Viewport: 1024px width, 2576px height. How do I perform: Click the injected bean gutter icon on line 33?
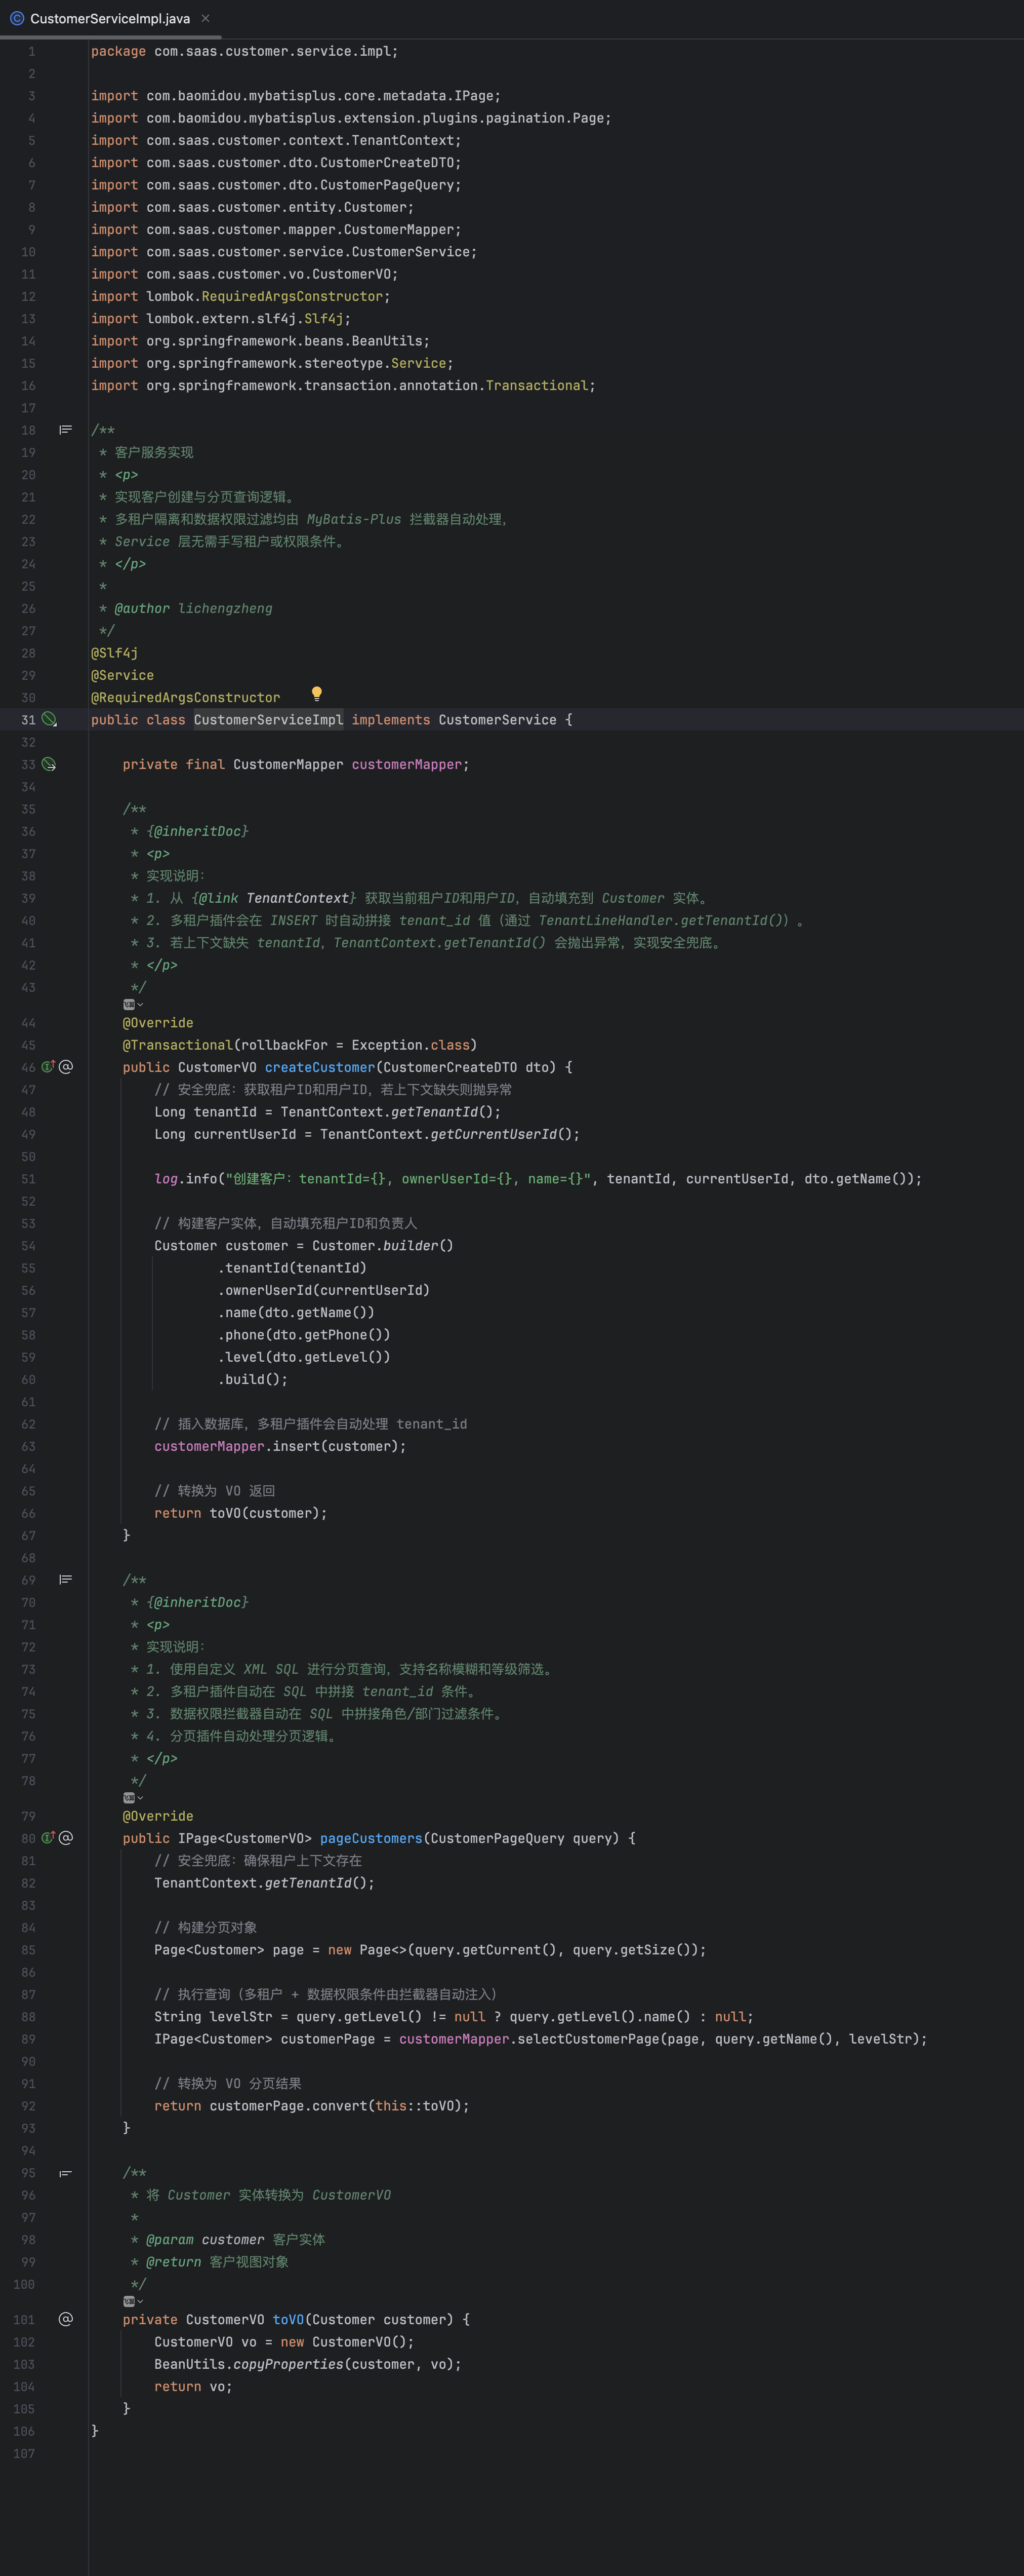(49, 764)
